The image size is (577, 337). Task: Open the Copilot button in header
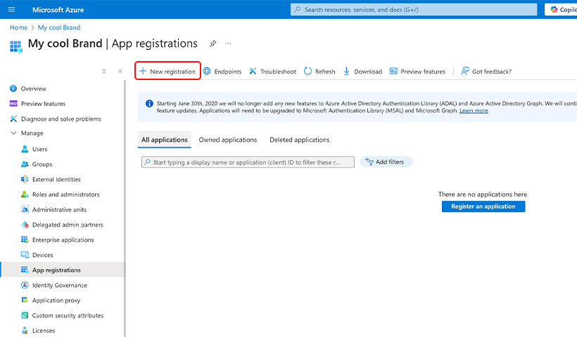pos(561,10)
